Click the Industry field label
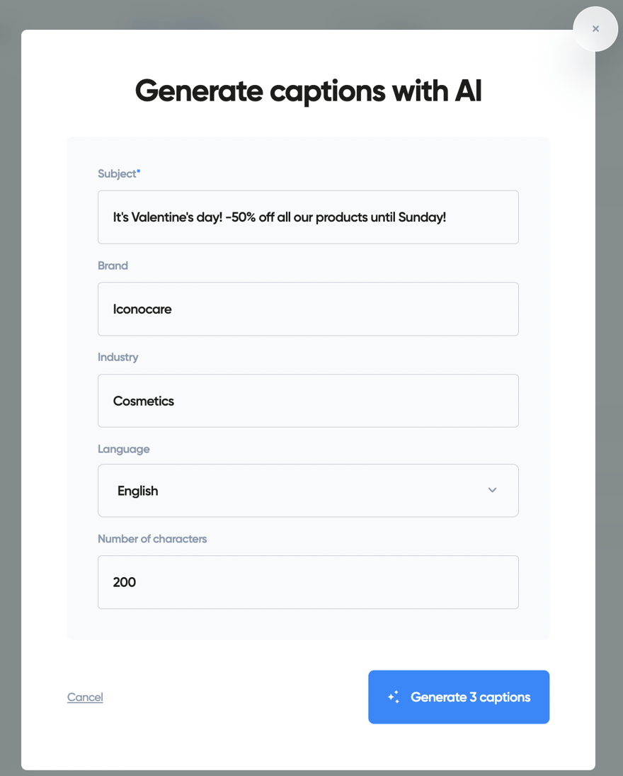The image size is (623, 776). [x=118, y=357]
